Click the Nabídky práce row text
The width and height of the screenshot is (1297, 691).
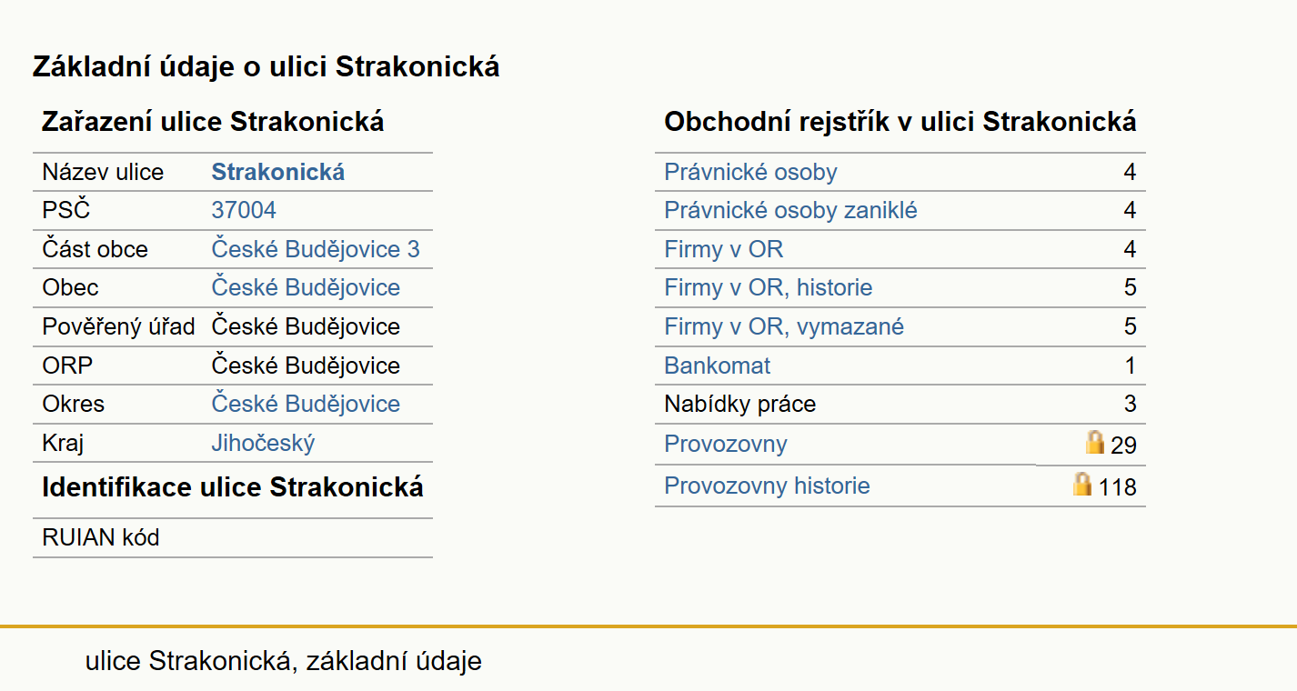(740, 404)
